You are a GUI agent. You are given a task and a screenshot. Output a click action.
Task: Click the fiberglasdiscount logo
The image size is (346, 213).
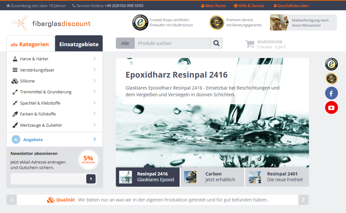coord(51,23)
